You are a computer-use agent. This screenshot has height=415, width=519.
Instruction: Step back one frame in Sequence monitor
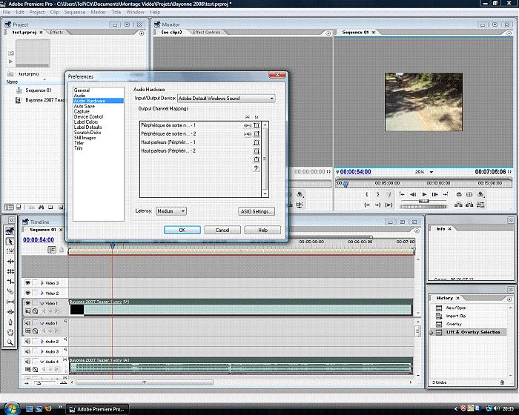pos(413,195)
